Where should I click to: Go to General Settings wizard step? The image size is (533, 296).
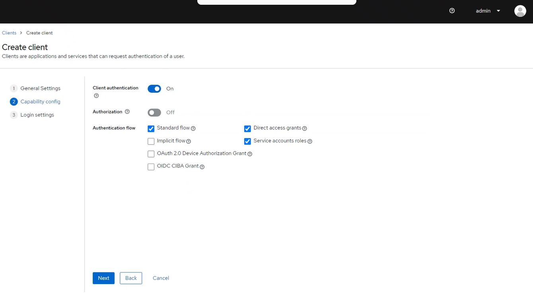(x=40, y=88)
